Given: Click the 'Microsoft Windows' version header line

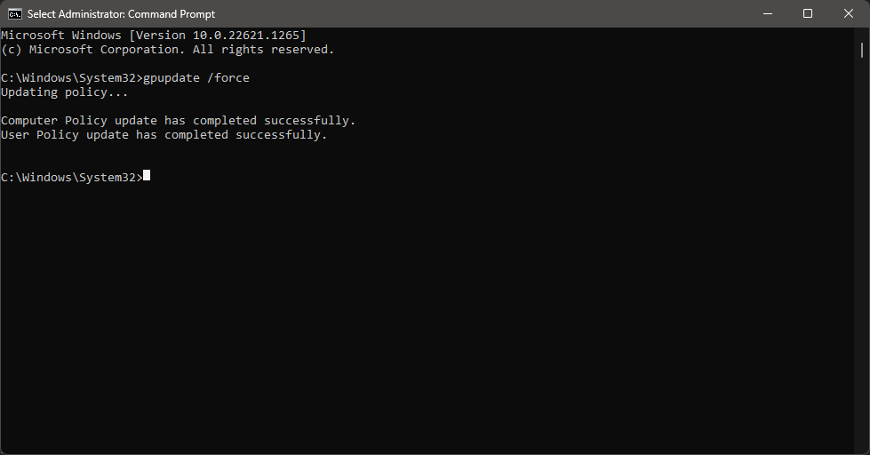Looking at the screenshot, I should point(154,36).
